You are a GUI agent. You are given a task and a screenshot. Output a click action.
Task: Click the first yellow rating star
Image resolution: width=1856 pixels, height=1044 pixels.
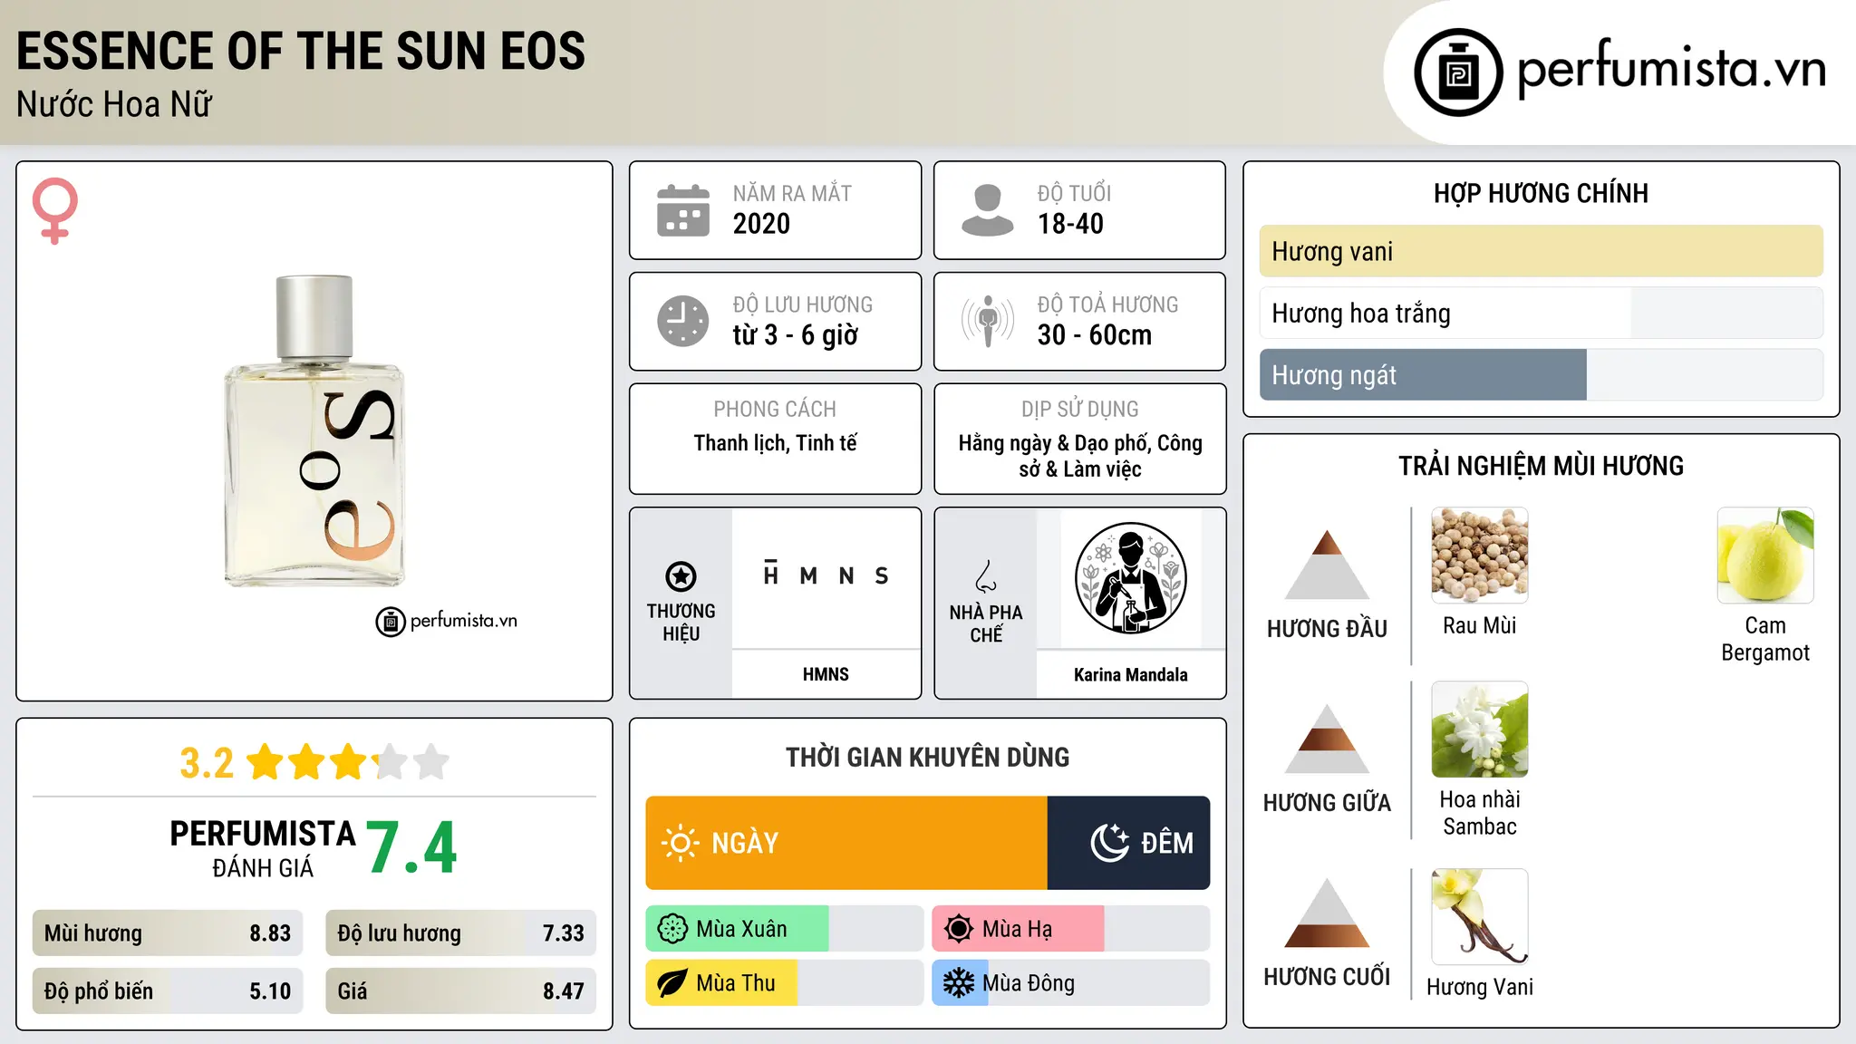tap(266, 762)
